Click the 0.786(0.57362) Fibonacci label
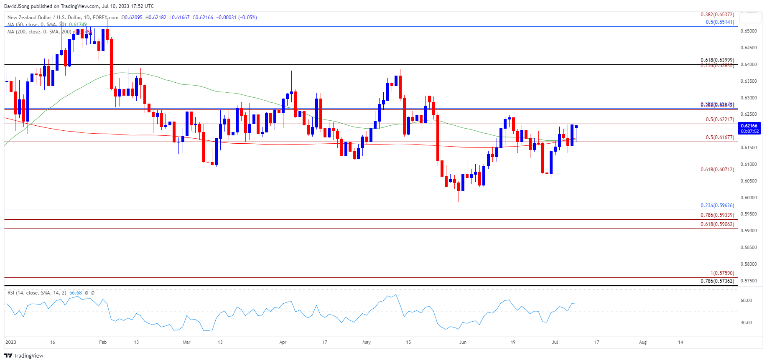Viewport: 767px width, 363px height. pos(717,281)
